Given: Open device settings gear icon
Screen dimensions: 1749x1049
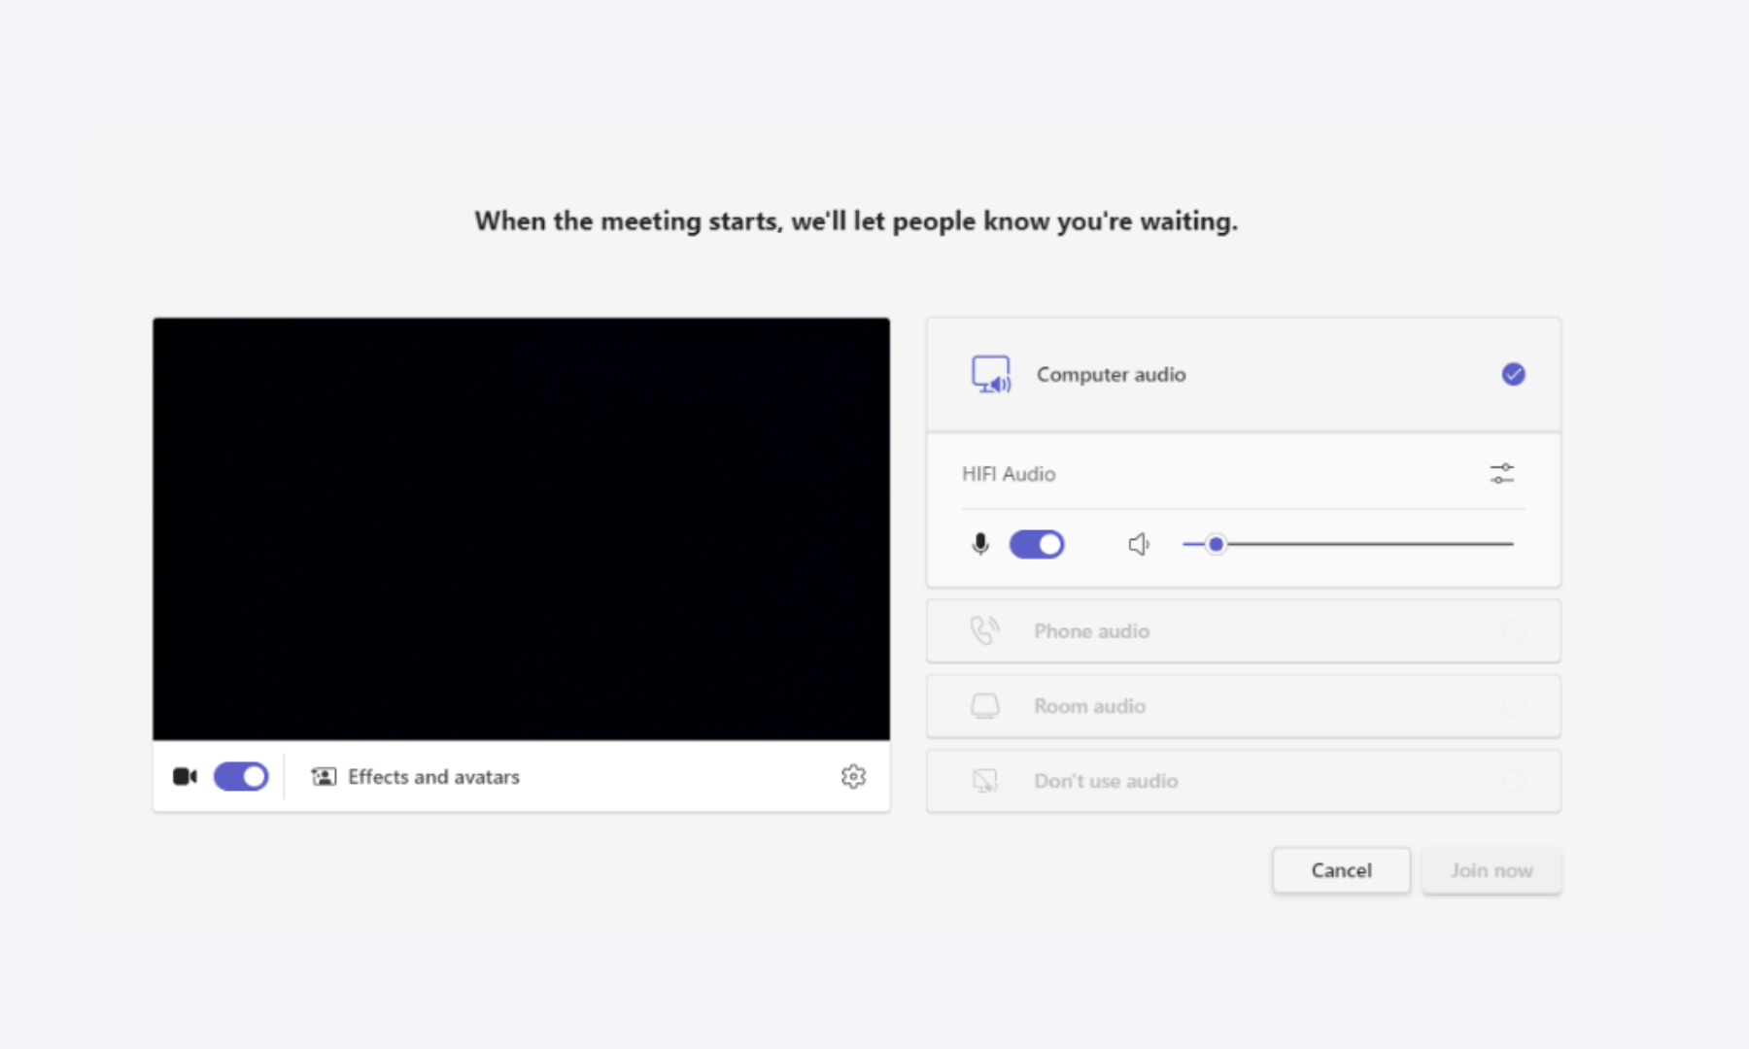Looking at the screenshot, I should coord(853,777).
